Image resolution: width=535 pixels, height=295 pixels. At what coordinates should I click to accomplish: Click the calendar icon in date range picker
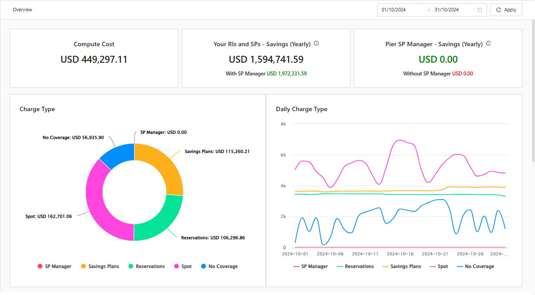(480, 10)
